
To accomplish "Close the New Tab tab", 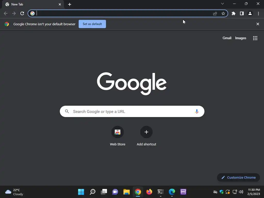I will [60, 4].
